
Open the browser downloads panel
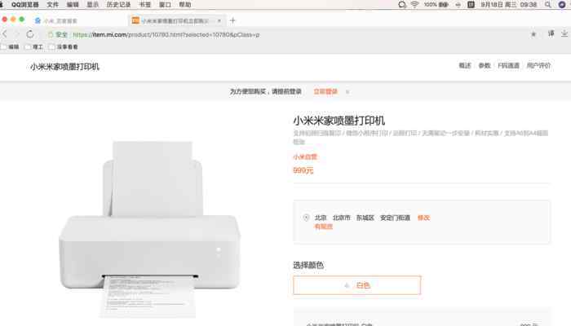point(564,34)
